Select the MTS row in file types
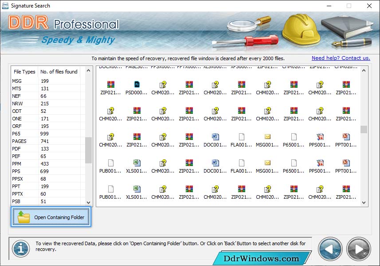Image resolution: width=380 pixels, height=266 pixels. (x=48, y=89)
